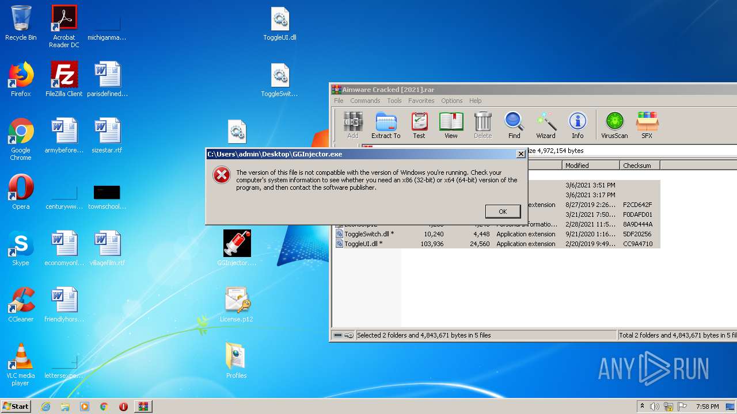Open the Options menu in WinRAR

pos(452,101)
